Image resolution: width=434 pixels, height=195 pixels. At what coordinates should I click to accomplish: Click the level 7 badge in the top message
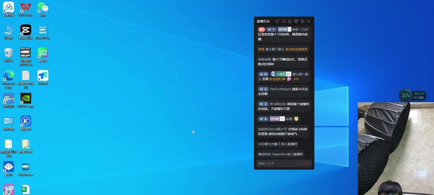271,29
